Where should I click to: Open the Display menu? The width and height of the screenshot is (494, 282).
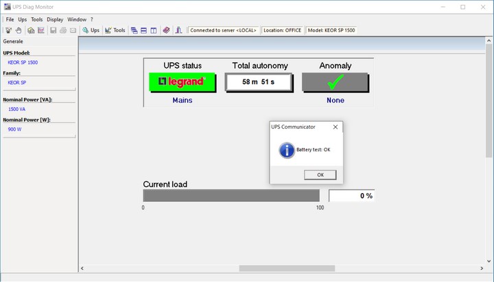(55, 19)
